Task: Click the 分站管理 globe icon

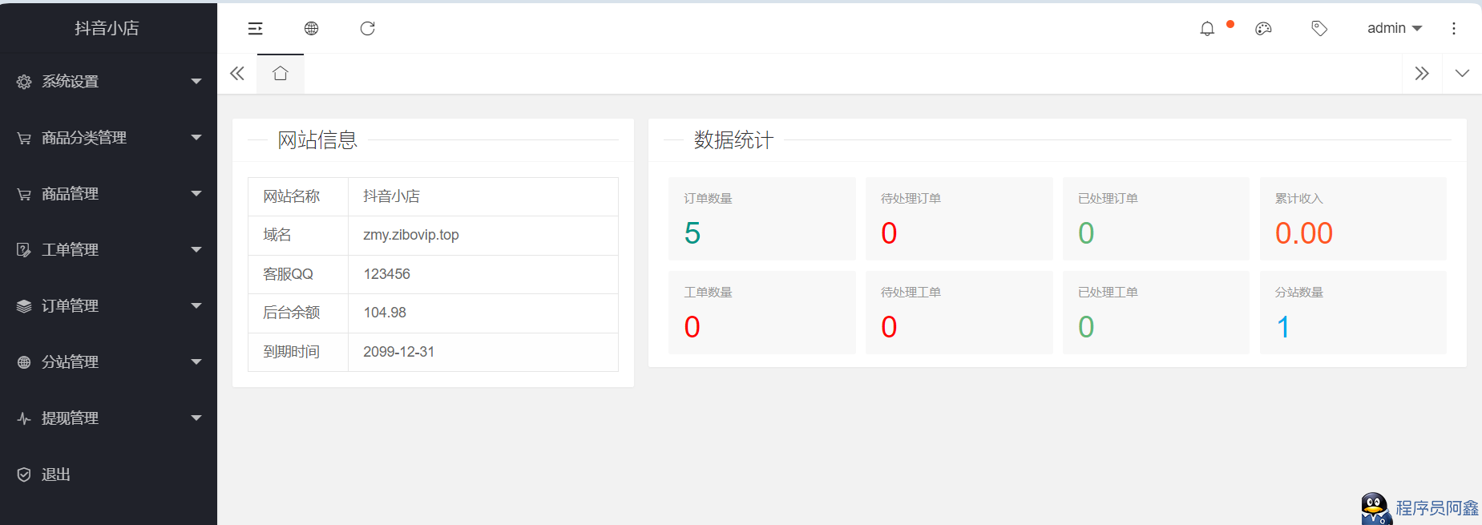Action: click(24, 362)
